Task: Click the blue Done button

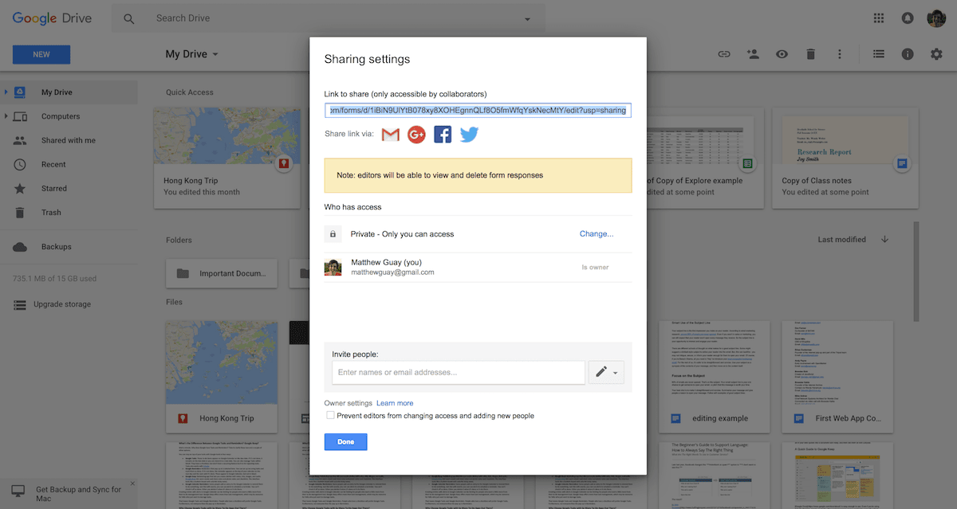Action: tap(345, 442)
